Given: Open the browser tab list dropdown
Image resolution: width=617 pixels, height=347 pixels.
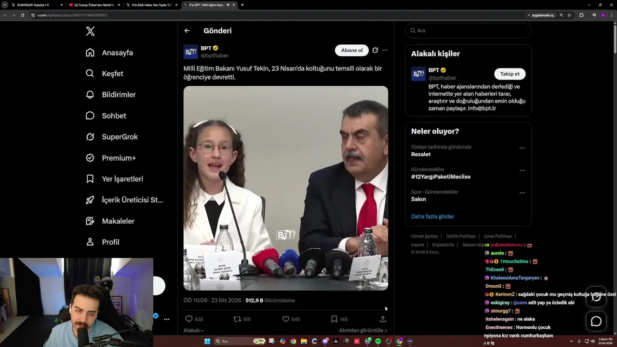Looking at the screenshot, I should pyautogui.click(x=4, y=5).
